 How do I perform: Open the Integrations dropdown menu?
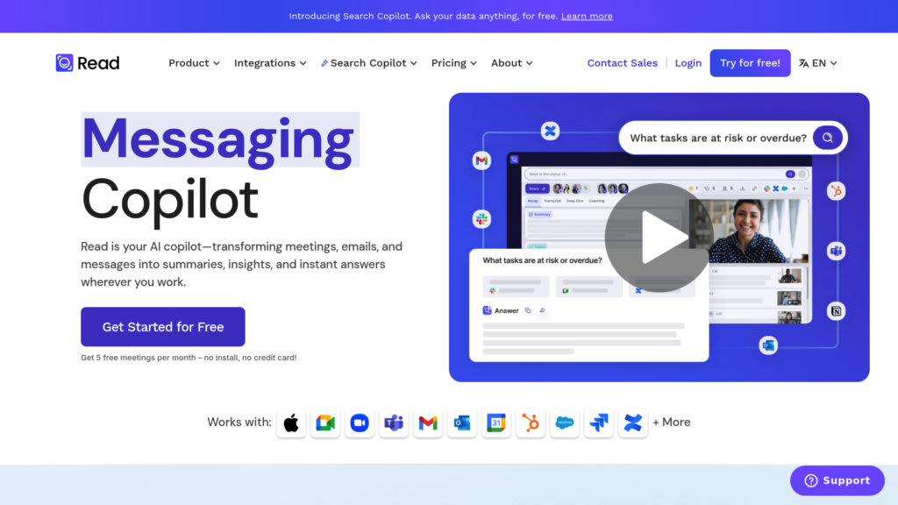[x=270, y=63]
